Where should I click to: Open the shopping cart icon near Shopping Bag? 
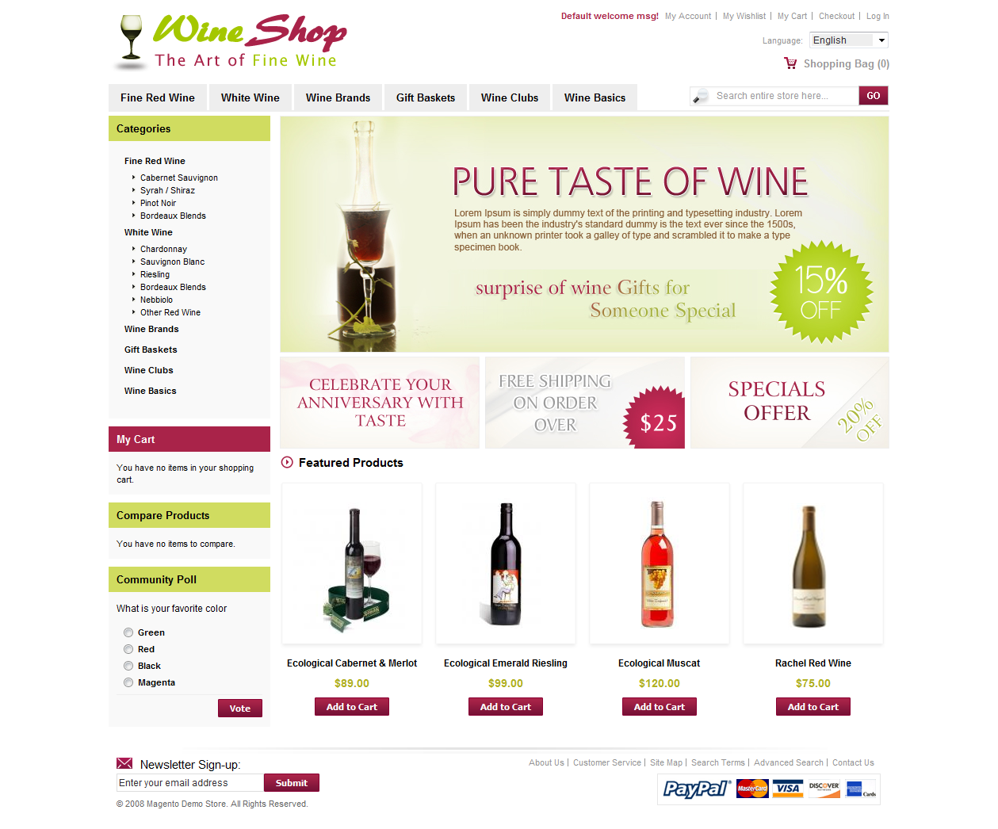point(790,63)
